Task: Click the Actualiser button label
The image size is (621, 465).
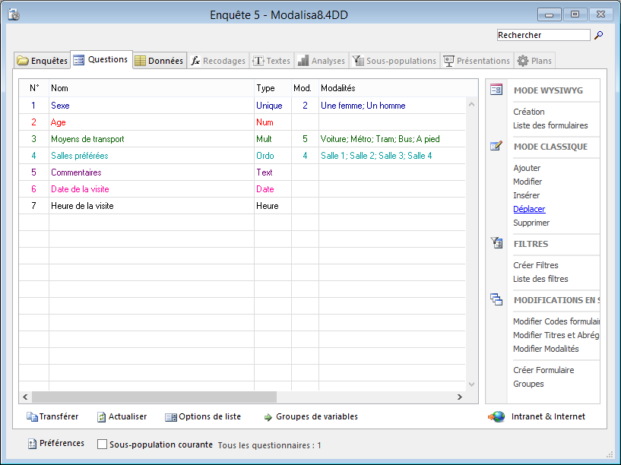Action: [128, 416]
